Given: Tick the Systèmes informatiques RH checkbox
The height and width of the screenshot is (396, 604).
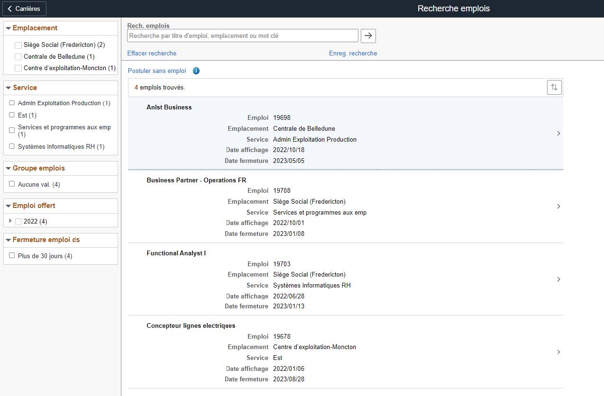Looking at the screenshot, I should click(12, 146).
